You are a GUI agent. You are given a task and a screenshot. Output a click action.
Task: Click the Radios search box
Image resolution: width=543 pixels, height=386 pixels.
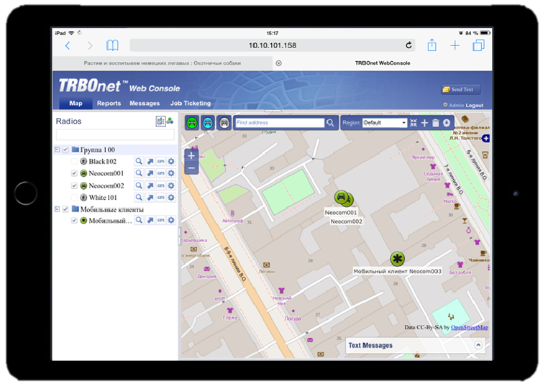[x=115, y=134]
